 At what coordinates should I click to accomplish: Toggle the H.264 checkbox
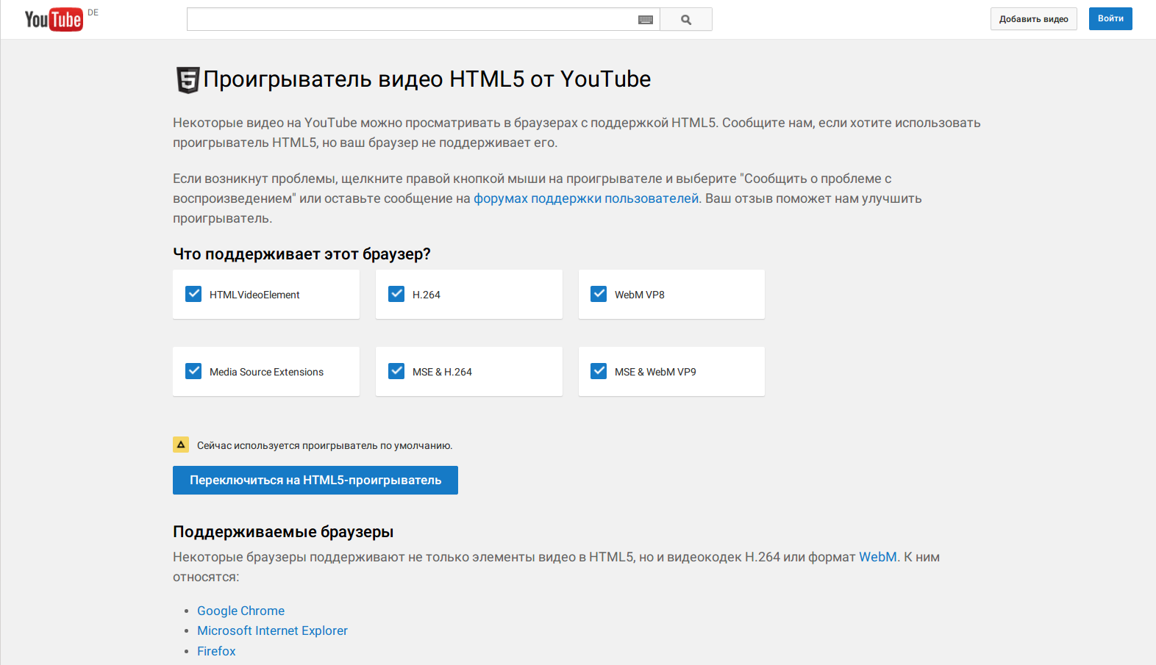click(x=396, y=294)
